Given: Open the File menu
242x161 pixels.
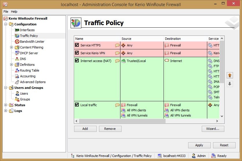Looking at the screenshot, I should [6, 12].
